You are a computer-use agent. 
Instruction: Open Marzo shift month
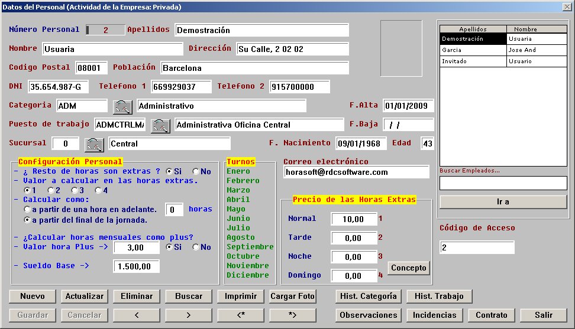[x=238, y=190]
